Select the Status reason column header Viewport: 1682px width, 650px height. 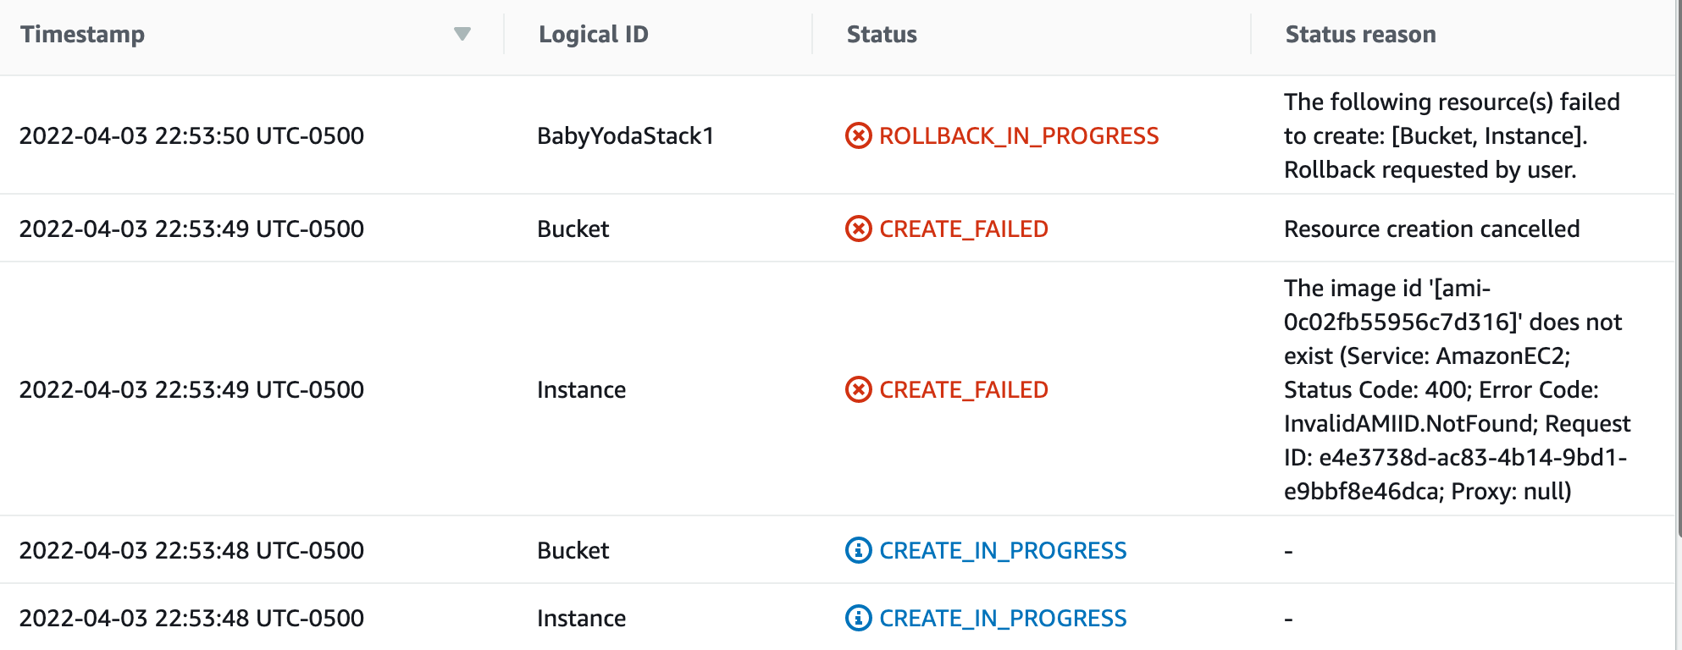point(1360,35)
